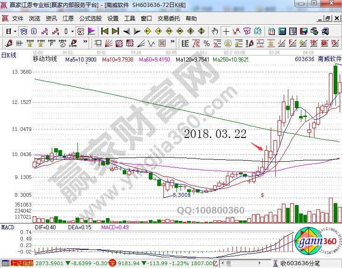Open the 日 period dropdown
Image resolution: width=342 pixels, height=268 pixels.
(11, 31)
